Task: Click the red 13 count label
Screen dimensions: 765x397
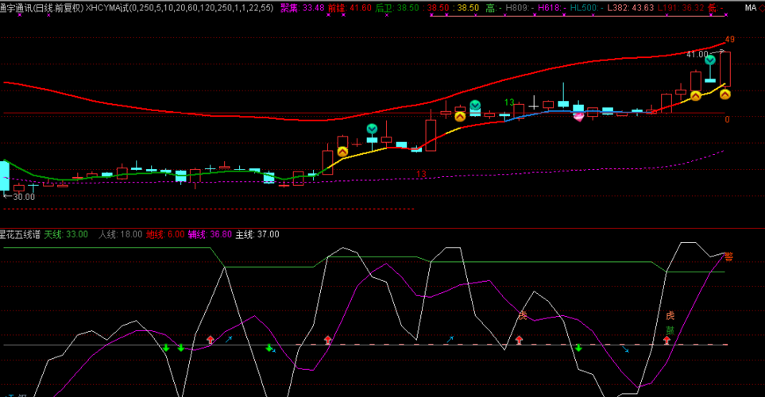Action: (421, 174)
